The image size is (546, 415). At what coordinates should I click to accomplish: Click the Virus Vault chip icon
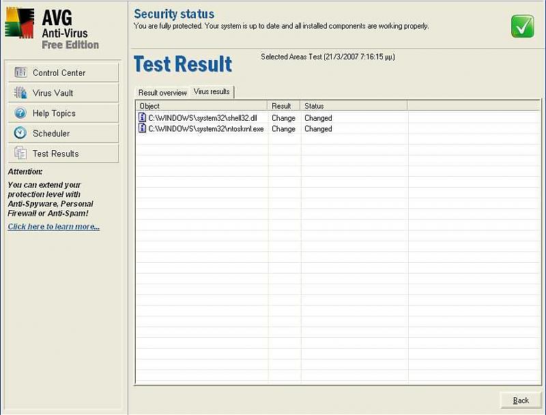pyautogui.click(x=20, y=93)
